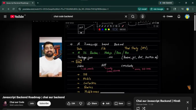Open the YouTube hamburger guide menu

pos(5,16)
